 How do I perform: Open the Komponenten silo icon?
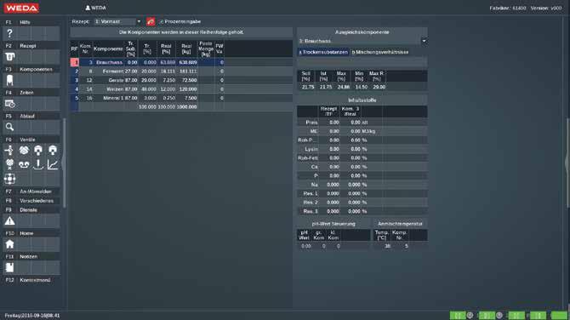pos(10,80)
